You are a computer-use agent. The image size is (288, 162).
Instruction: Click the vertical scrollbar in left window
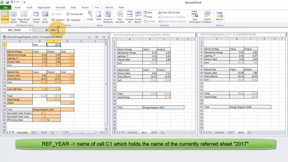click(x=106, y=84)
